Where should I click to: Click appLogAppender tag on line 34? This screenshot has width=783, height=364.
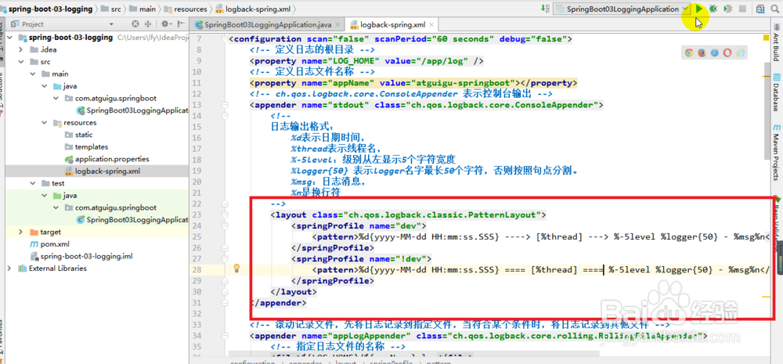coord(478,335)
